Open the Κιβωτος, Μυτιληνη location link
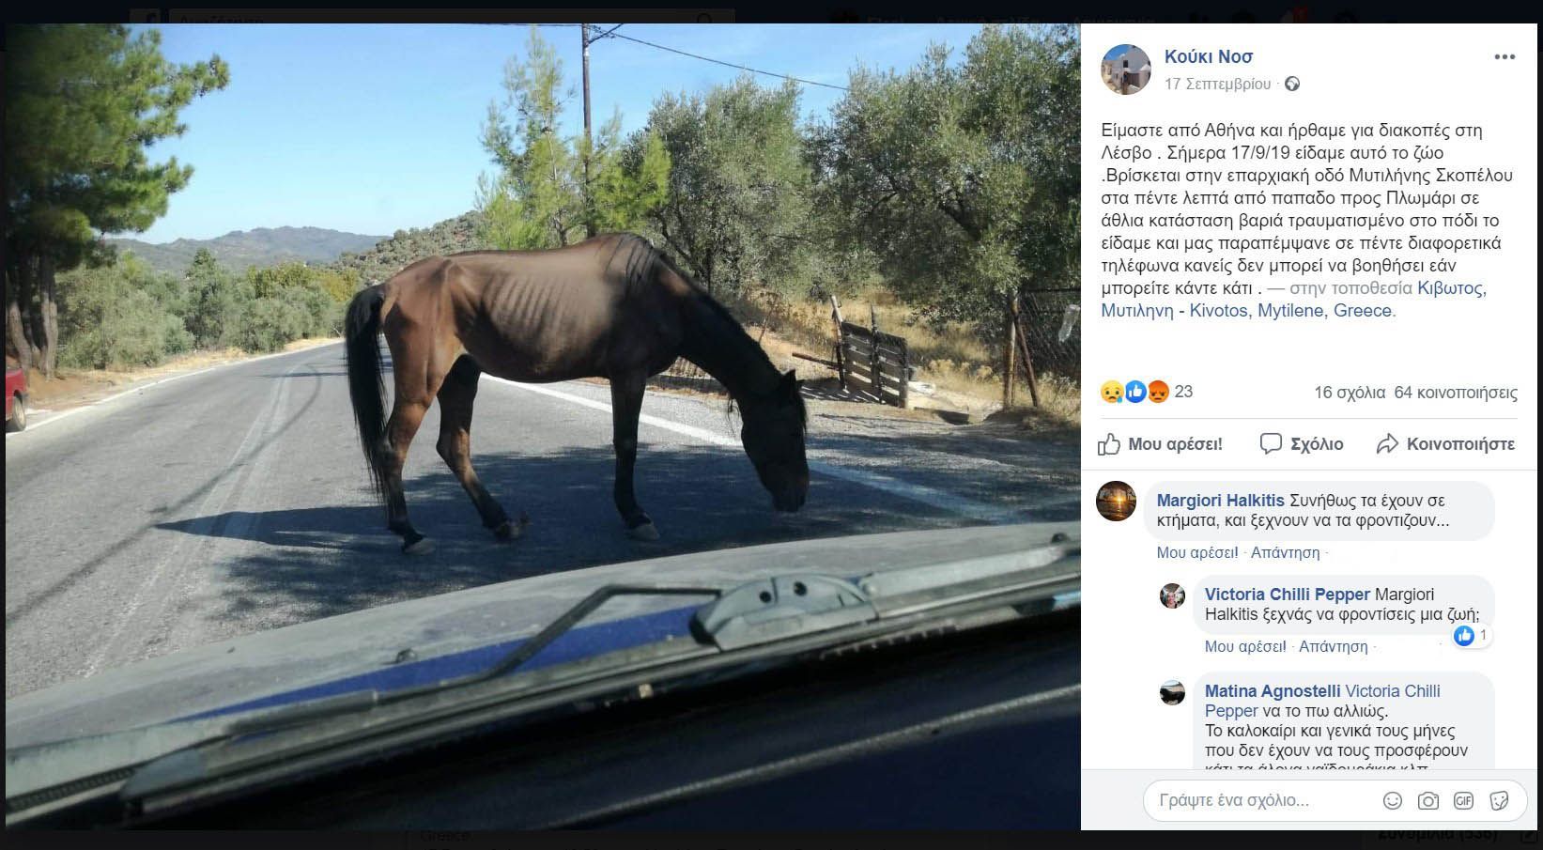Viewport: 1543px width, 850px height. click(x=1294, y=300)
